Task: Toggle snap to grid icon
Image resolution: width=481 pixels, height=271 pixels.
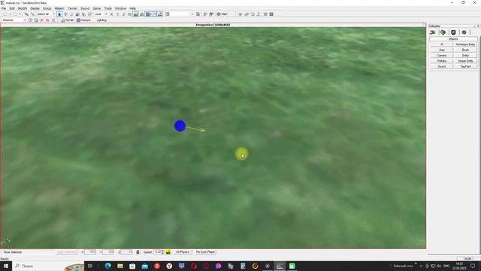Action: 149,14
